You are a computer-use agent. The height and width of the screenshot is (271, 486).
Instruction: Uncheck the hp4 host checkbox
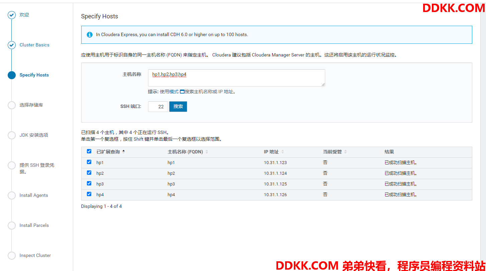pyautogui.click(x=89, y=194)
